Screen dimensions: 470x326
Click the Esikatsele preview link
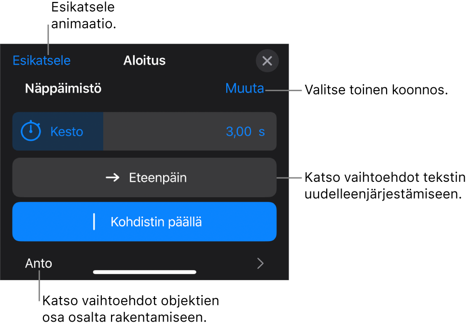pos(41,61)
